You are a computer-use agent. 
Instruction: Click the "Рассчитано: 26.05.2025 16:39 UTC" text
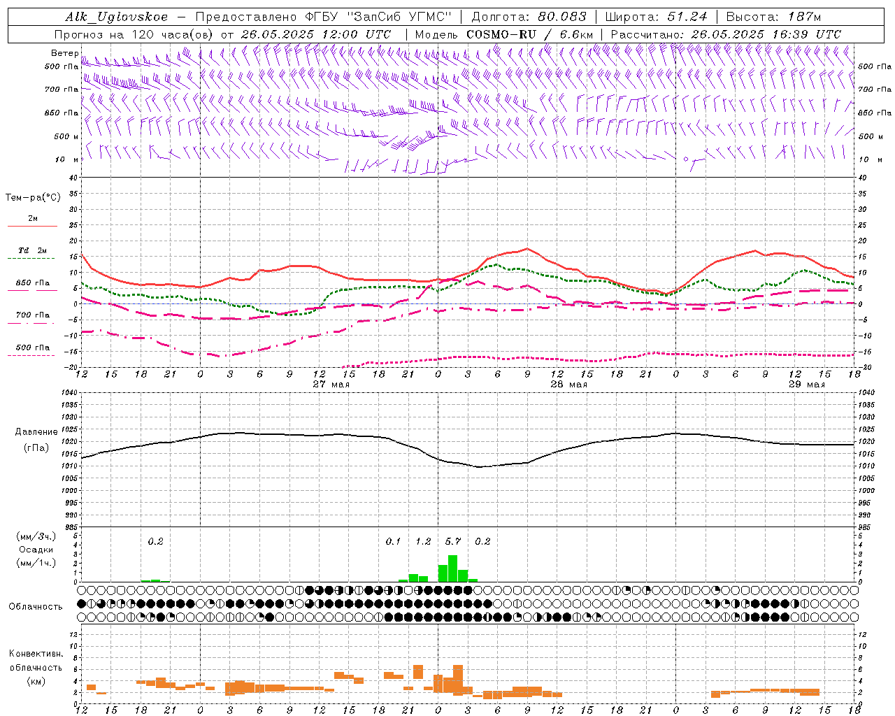726,34
